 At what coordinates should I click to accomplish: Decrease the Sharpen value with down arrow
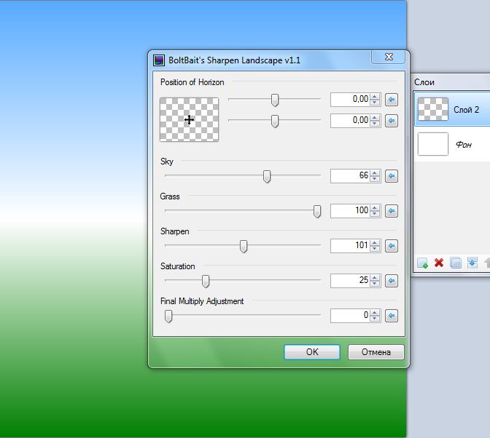(x=375, y=249)
